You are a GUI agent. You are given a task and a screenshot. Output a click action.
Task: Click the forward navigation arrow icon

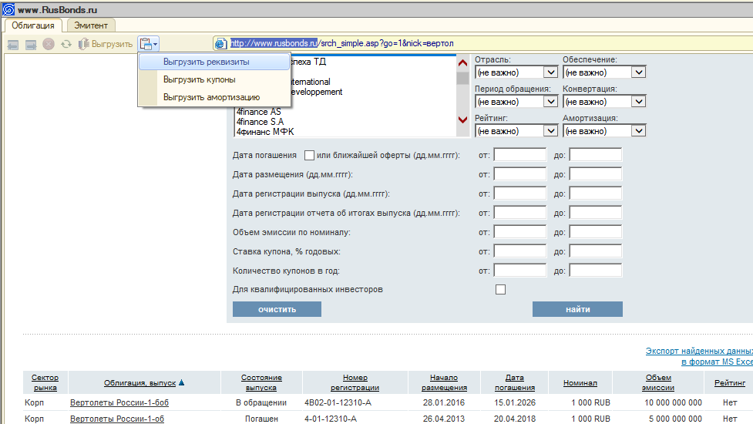(31, 44)
